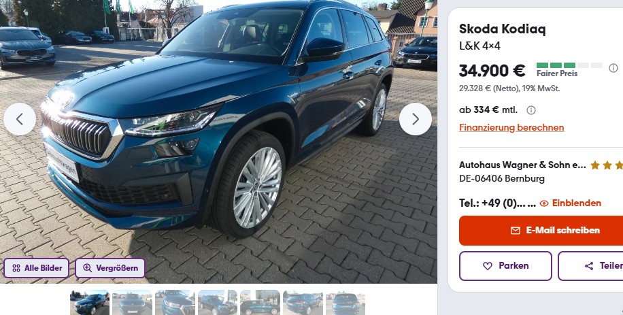This screenshot has height=315, width=623.
Task: Click the magnifier icon in Vergrößern
Action: coord(88,268)
